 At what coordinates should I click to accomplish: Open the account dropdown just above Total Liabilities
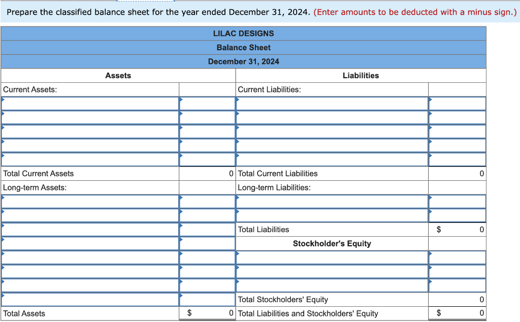click(x=332, y=215)
